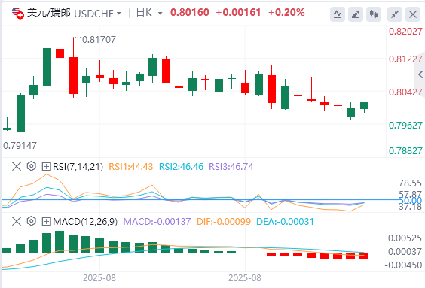Select the MACD(12,26,9) indicator label
The image size is (425, 288).
(85, 222)
